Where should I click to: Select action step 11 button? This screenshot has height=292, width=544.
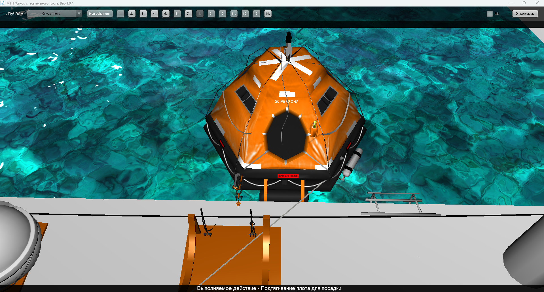point(234,14)
